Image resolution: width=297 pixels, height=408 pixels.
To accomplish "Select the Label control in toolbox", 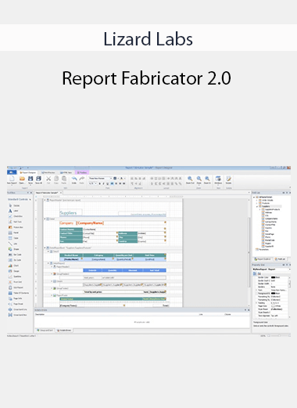I will (13, 211).
